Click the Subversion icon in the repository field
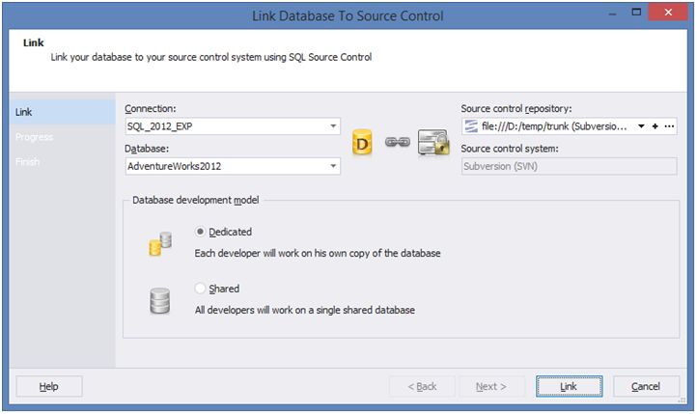The width and height of the screenshot is (697, 414). (x=471, y=126)
